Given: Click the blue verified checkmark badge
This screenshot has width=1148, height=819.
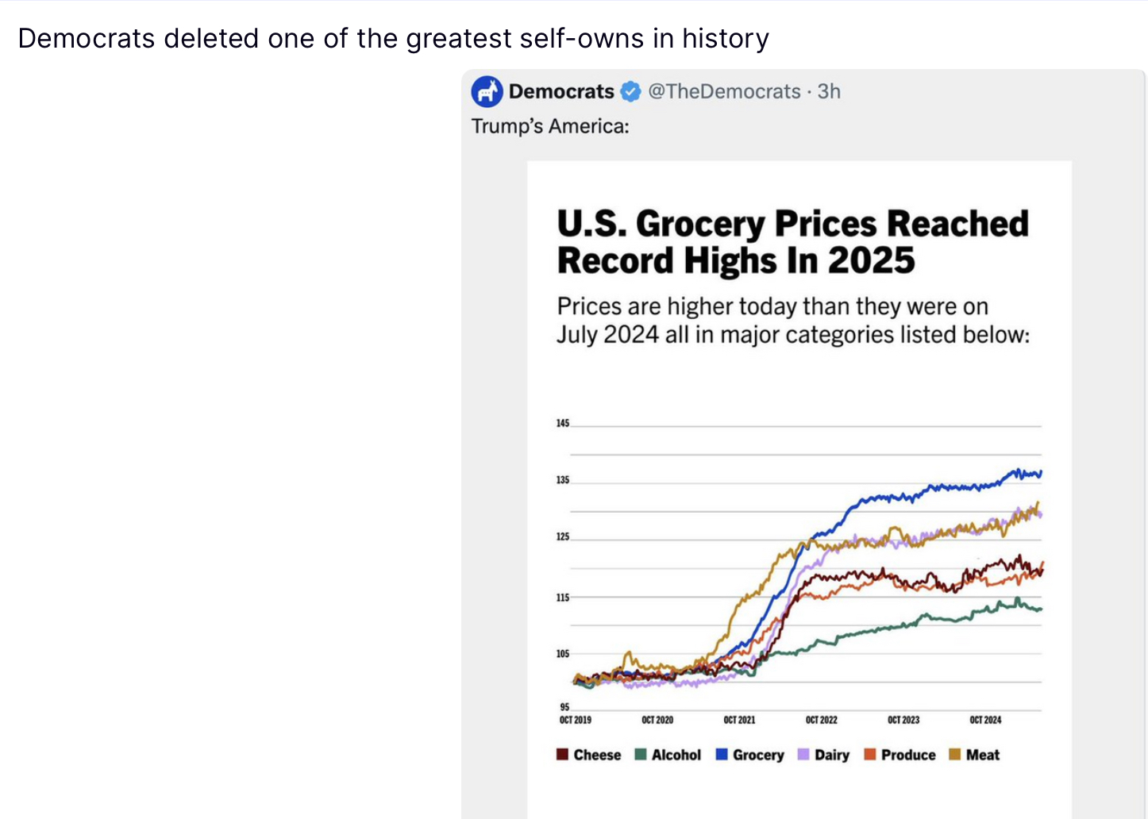Looking at the screenshot, I should tap(630, 92).
